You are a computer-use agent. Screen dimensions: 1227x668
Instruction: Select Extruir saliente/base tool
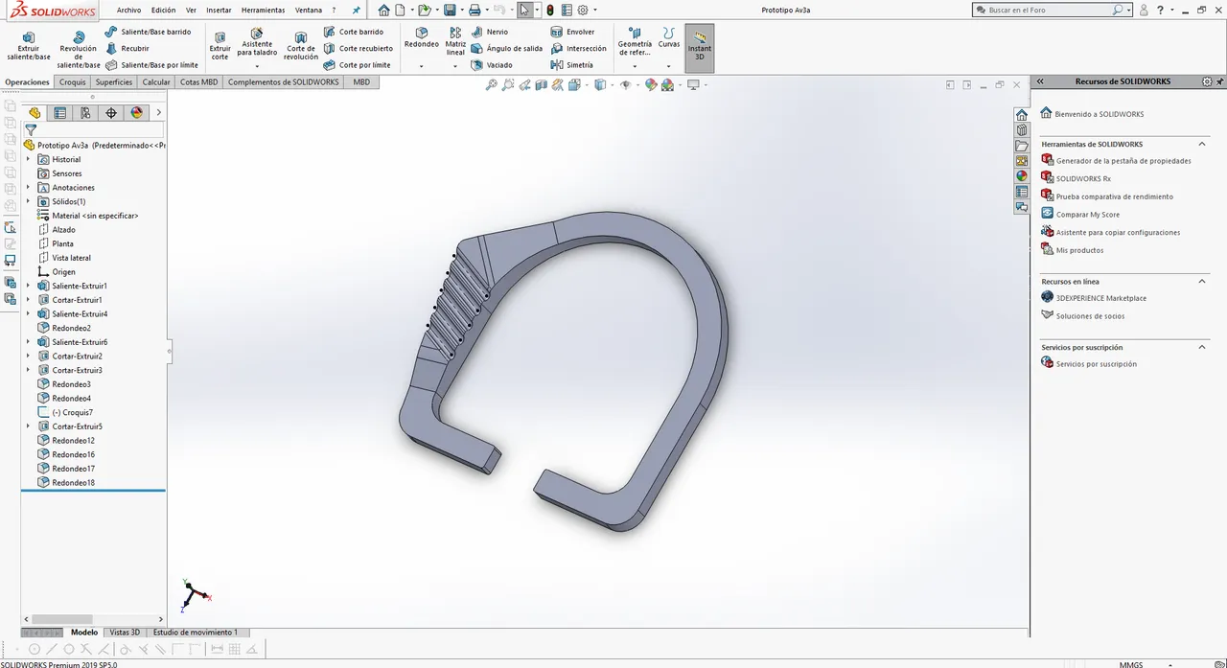(29, 46)
